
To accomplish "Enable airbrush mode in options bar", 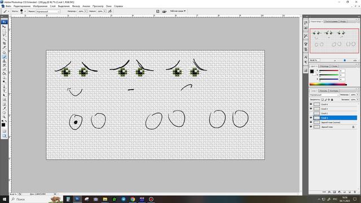I will coord(110,11).
